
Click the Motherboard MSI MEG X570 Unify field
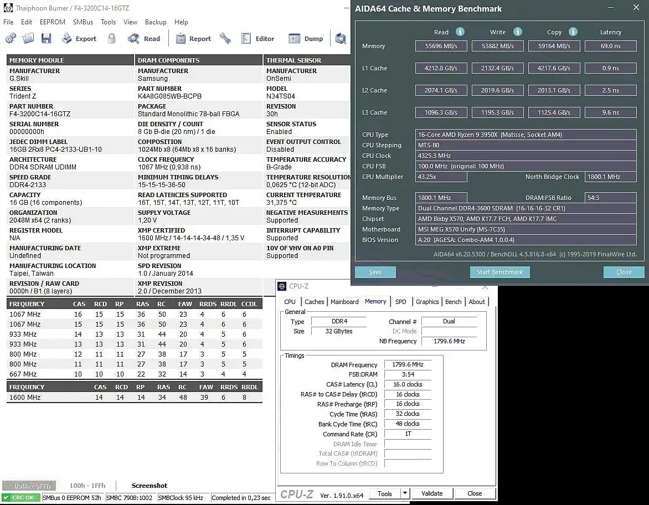[x=526, y=229]
